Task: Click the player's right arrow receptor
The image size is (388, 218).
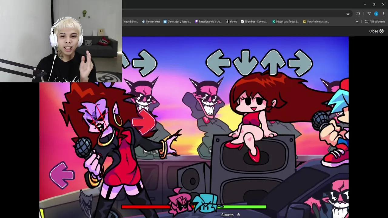Action: click(300, 63)
